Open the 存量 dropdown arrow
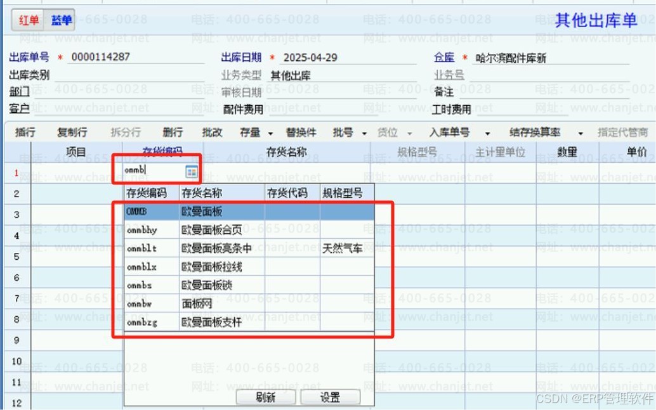 pos(270,134)
